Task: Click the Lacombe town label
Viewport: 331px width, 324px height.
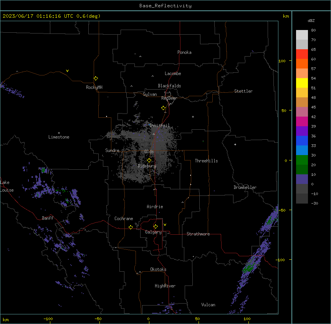Action: (173, 73)
